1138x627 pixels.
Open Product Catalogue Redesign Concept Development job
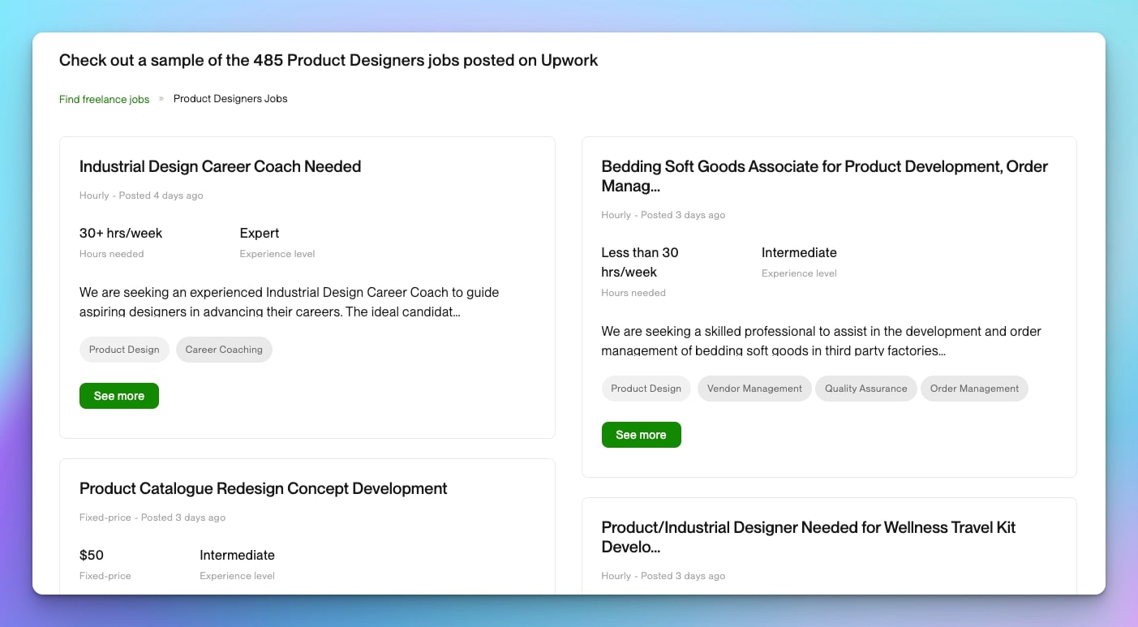263,488
